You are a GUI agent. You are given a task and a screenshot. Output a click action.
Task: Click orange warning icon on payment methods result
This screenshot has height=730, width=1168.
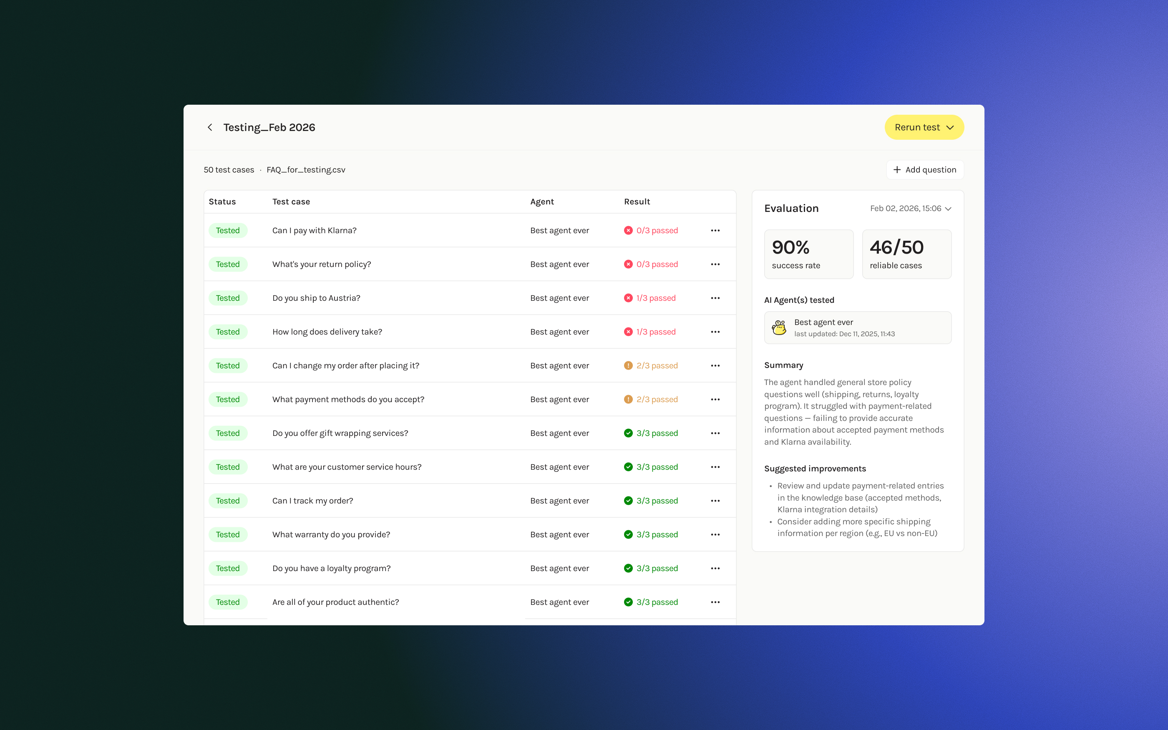(628, 399)
